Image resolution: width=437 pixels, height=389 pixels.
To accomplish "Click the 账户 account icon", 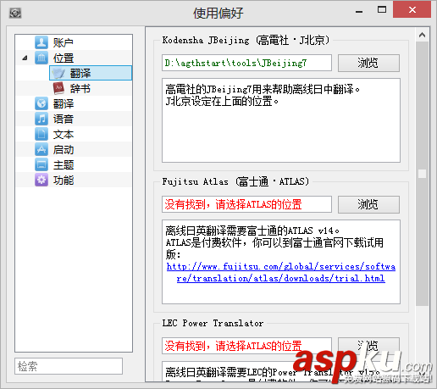I will [x=41, y=42].
